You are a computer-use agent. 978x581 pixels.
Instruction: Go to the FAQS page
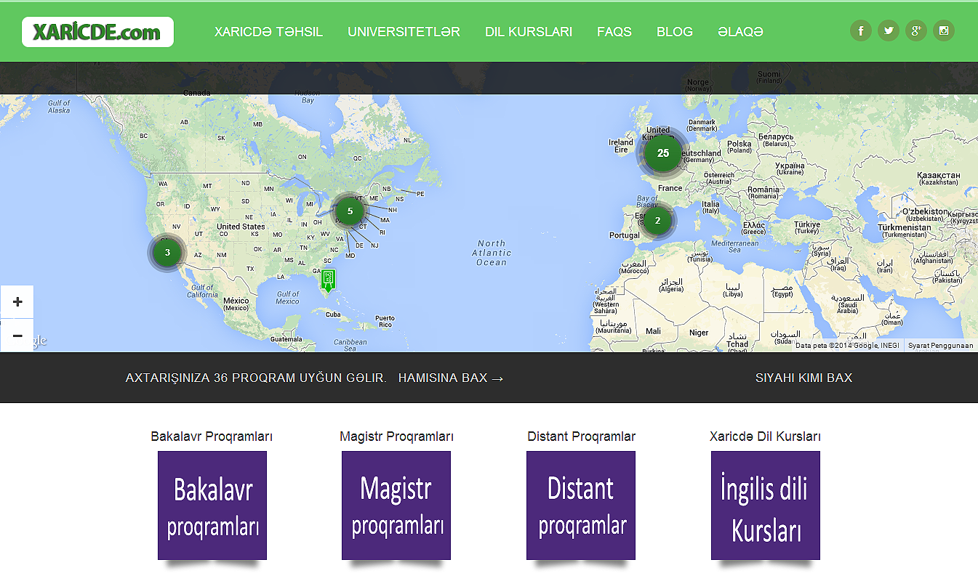coord(614,32)
